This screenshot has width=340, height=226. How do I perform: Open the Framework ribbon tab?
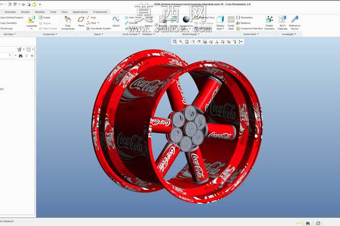pos(100,12)
